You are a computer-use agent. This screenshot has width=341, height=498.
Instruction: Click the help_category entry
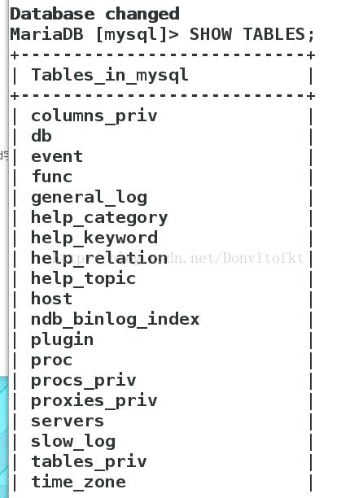tap(99, 218)
